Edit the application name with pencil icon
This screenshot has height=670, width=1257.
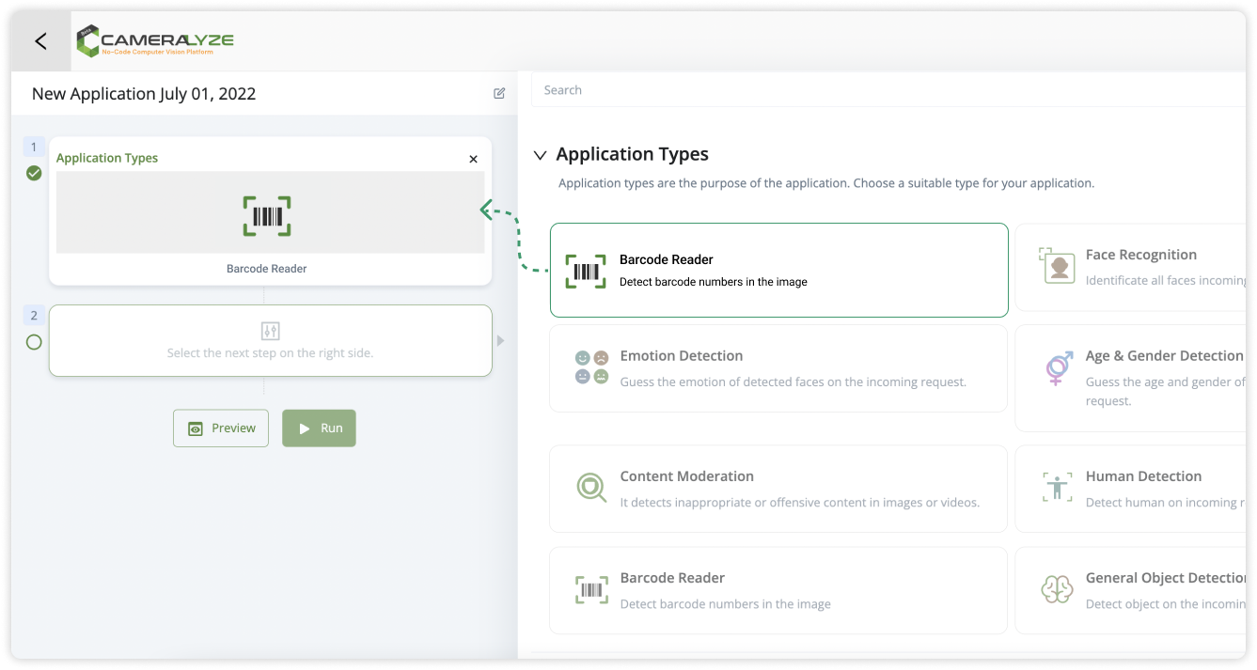point(499,93)
